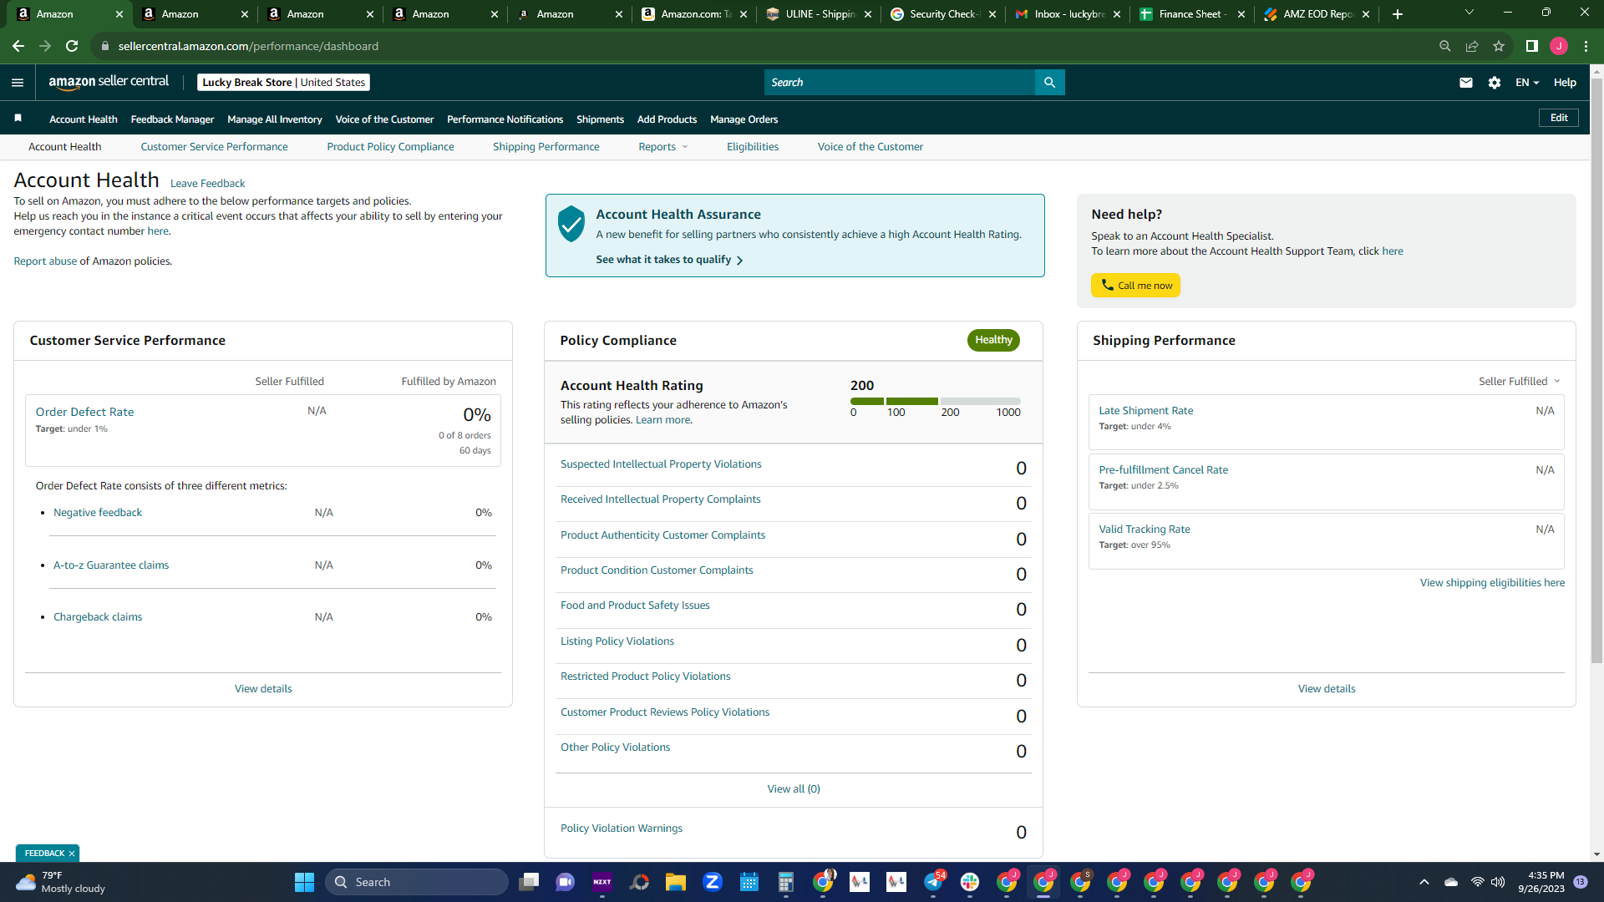Viewport: 1604px width, 902px height.
Task: Open Zoom from the taskbar
Action: pyautogui.click(x=713, y=882)
